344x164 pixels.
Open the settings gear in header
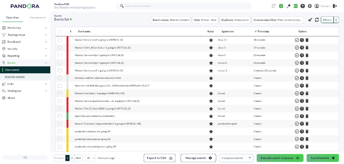tap(310, 6)
